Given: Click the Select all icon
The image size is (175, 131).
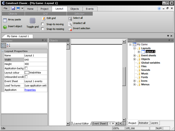Looking at the screenshot, I should tap(70, 19).
